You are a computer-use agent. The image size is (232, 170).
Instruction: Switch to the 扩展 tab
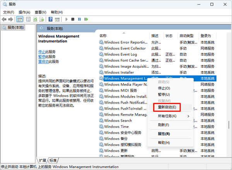[43, 160]
